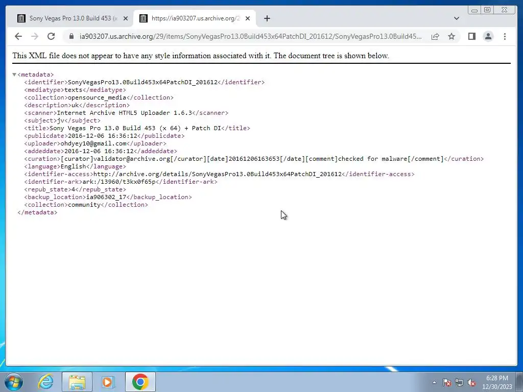
Task: Open Chrome's three-dot menu
Action: pos(505,36)
